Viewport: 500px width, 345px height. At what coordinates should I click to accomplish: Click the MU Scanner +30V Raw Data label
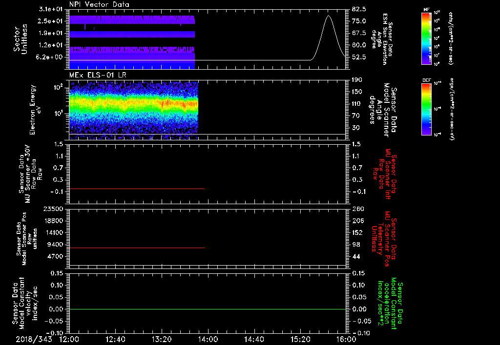tap(30, 174)
